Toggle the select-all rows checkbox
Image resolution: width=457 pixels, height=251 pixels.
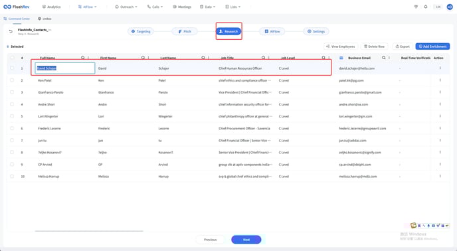[x=12, y=57]
